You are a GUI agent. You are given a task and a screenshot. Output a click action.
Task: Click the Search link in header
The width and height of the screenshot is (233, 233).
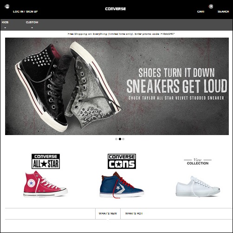pos(223,12)
